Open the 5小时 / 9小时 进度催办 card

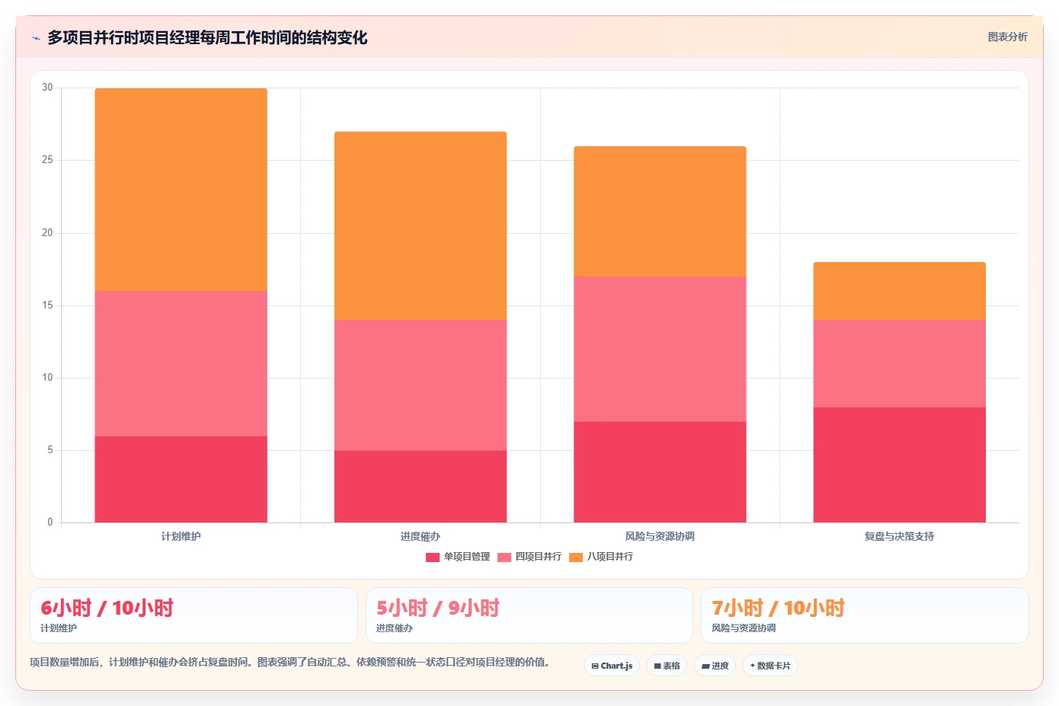[529, 615]
